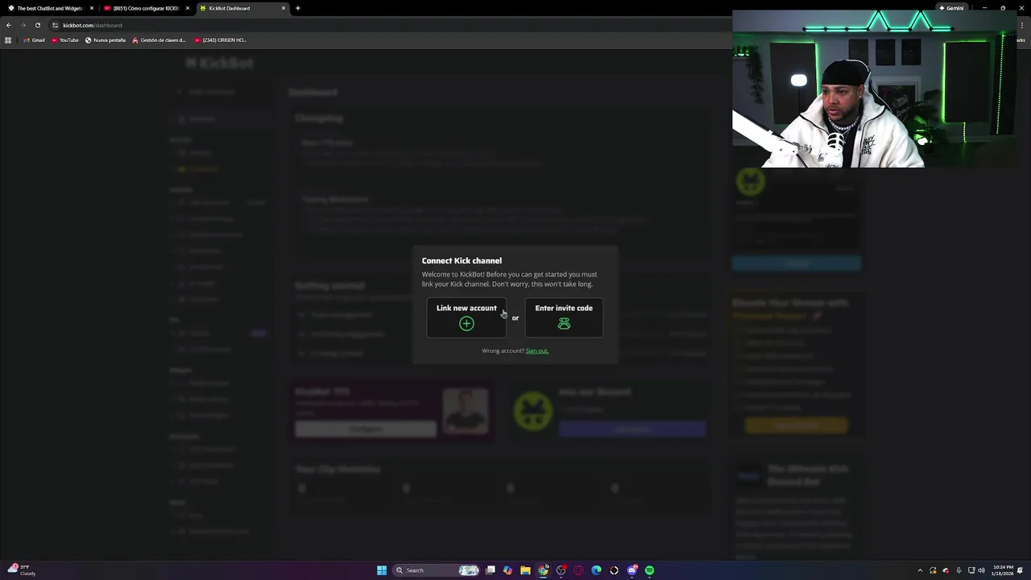Screen dimensions: 1031x580
Task: Open the clock and calendar flyout
Action: tap(1003, 570)
